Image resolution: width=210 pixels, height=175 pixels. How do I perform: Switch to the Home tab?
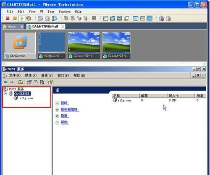coord(11,27)
